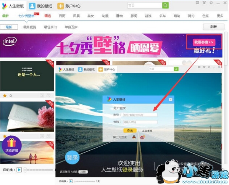The height and width of the screenshot is (185, 229).
Task: Minimize the main wallpaper window
Action: click(x=218, y=3)
